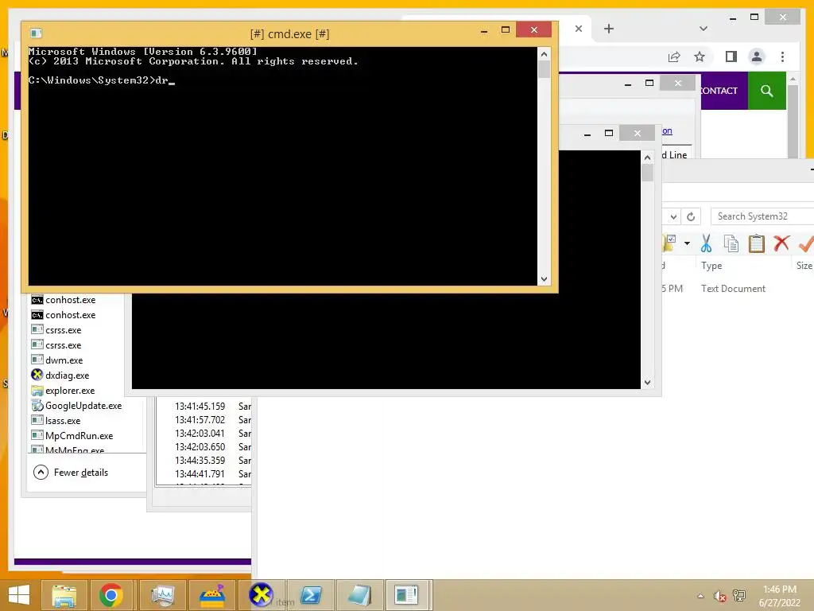
Task: Click the up arrow on the Chrome page scrollbar
Action: [793, 79]
